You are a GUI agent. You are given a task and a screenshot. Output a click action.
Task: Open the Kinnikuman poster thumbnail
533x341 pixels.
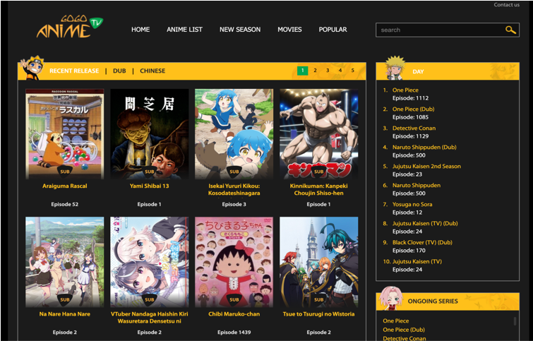click(319, 134)
